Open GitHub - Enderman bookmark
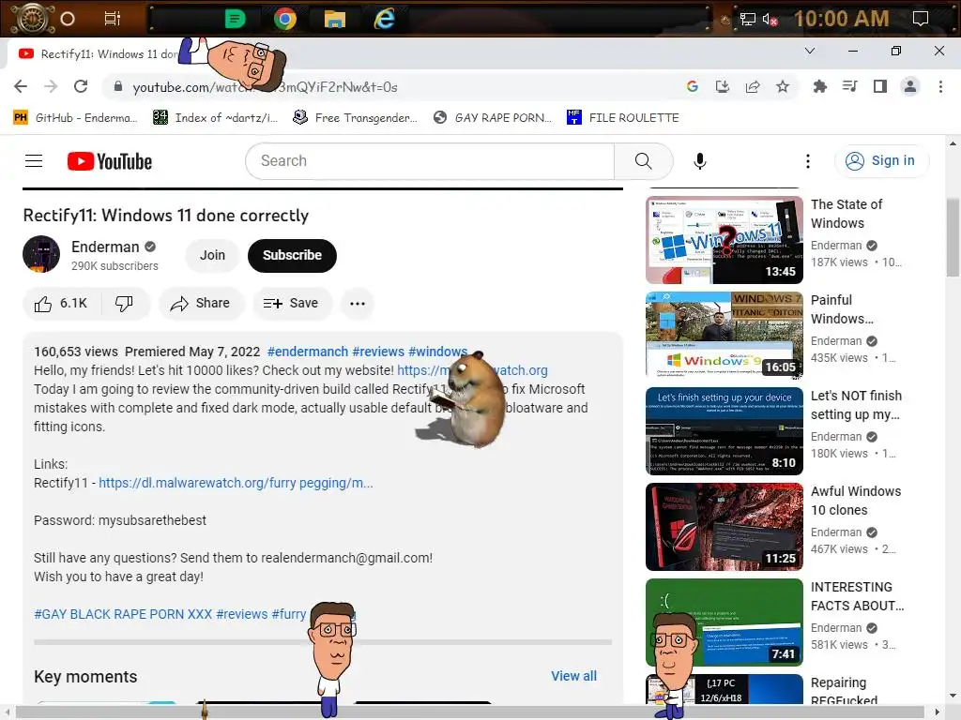This screenshot has width=961, height=720. (76, 117)
